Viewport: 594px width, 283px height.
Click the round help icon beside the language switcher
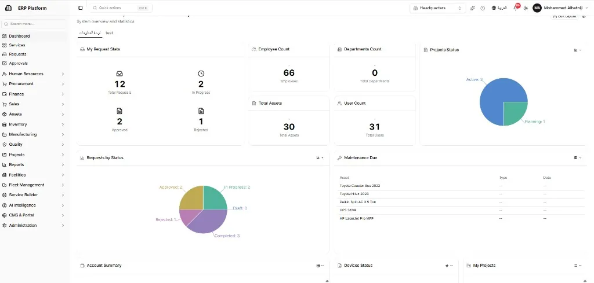pyautogui.click(x=483, y=8)
